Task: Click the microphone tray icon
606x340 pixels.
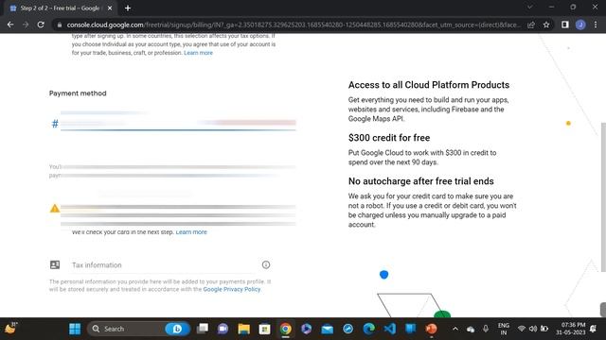Action: tap(486, 329)
